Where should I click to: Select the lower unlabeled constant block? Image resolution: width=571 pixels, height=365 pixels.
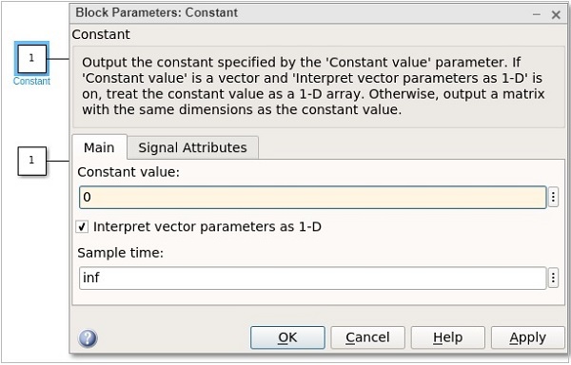(x=32, y=161)
